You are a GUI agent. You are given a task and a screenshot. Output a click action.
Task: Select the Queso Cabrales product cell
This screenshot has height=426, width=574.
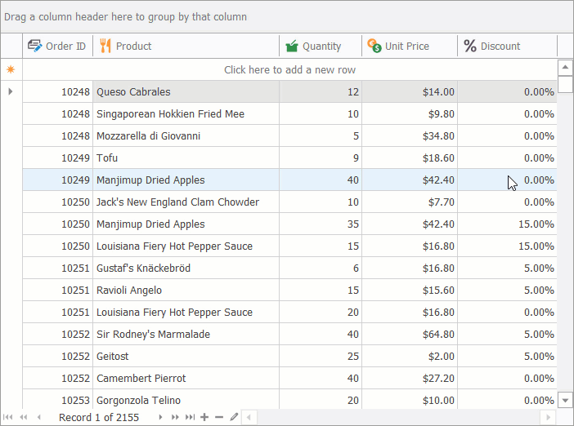click(x=186, y=92)
